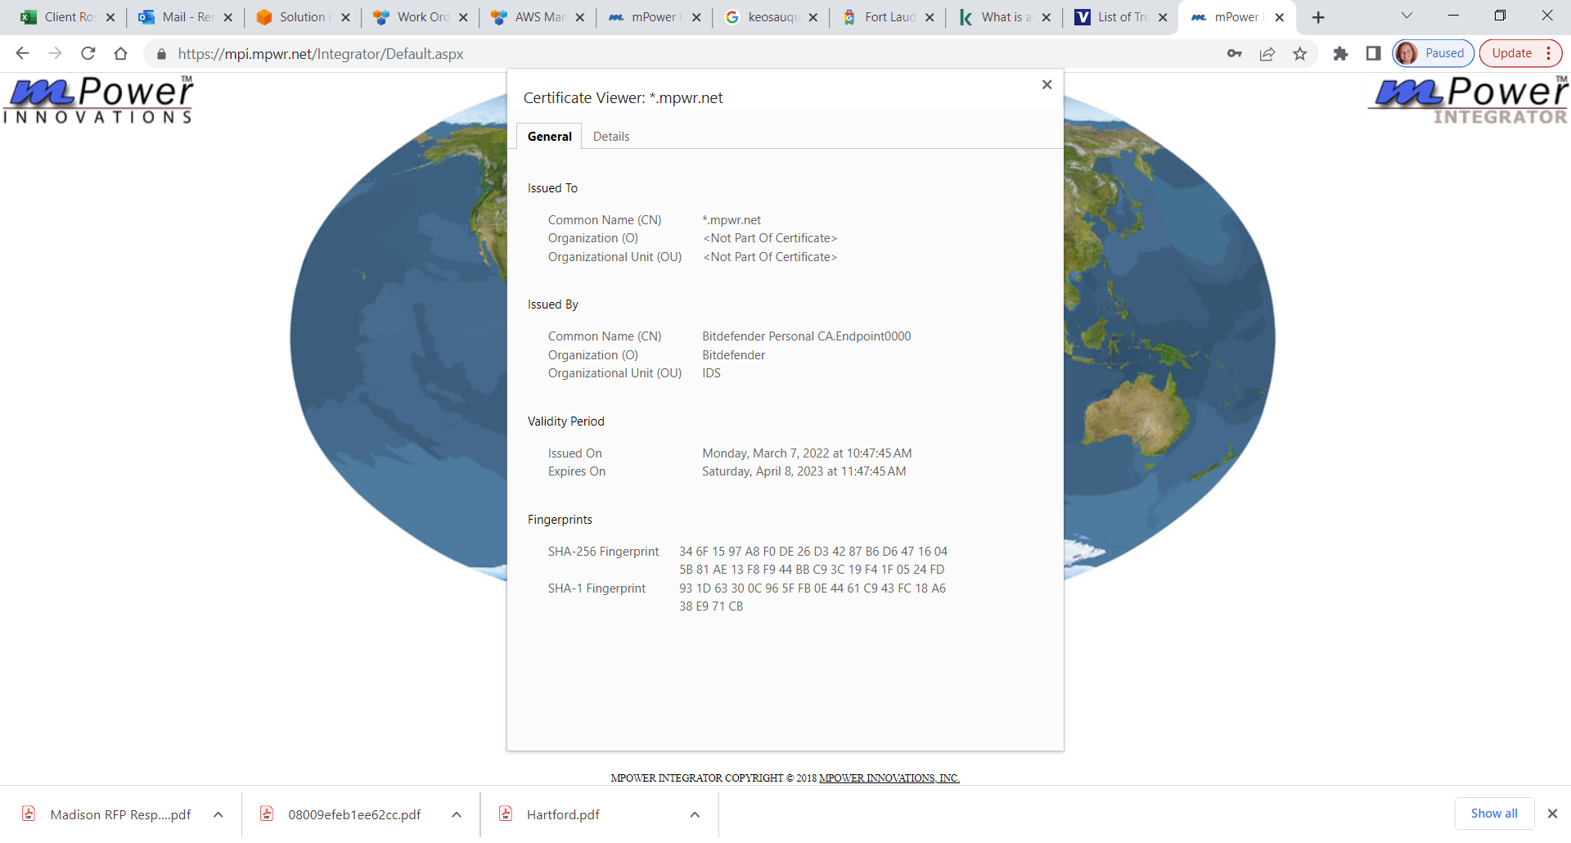Toggle the browser side panel
The width and height of the screenshot is (1571, 843).
pyautogui.click(x=1374, y=53)
